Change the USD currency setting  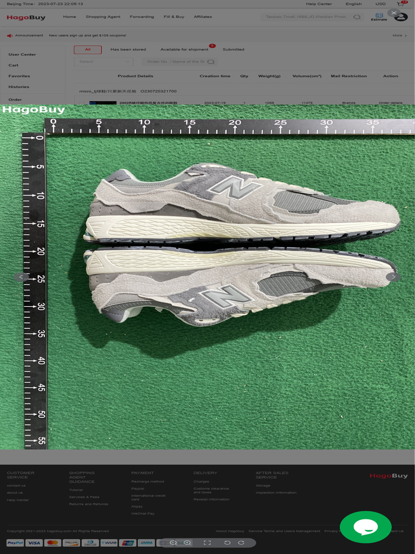(x=380, y=4)
